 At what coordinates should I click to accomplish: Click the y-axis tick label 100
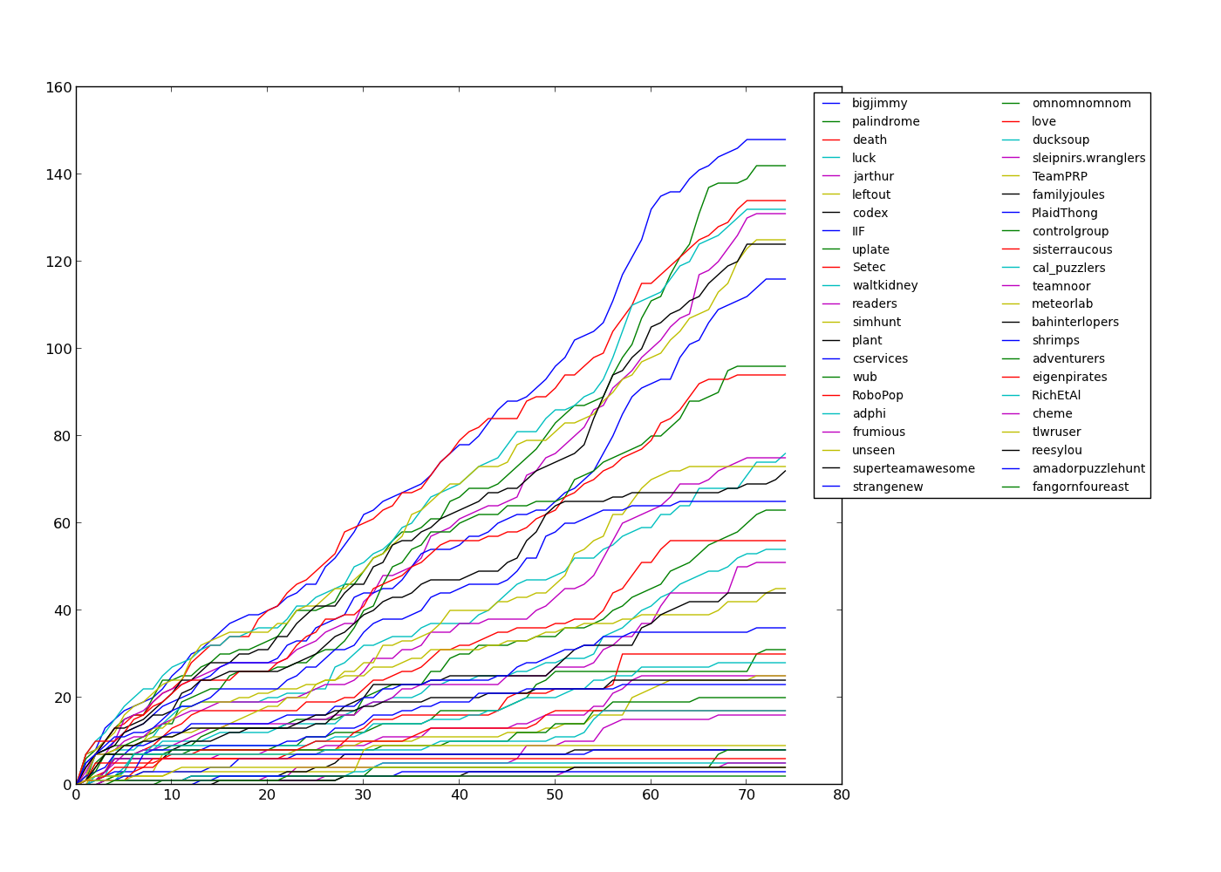(x=59, y=349)
